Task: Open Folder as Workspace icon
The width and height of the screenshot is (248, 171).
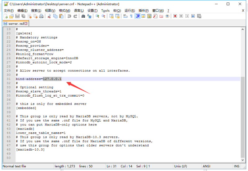Action: point(161,16)
